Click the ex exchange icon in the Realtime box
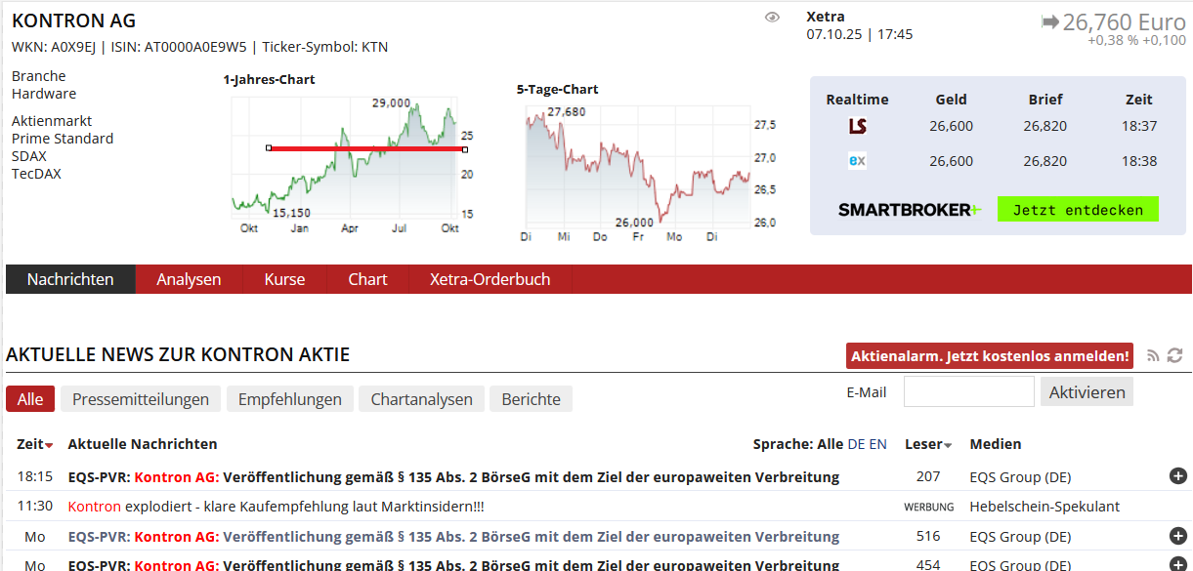The width and height of the screenshot is (1193, 571). click(x=857, y=160)
